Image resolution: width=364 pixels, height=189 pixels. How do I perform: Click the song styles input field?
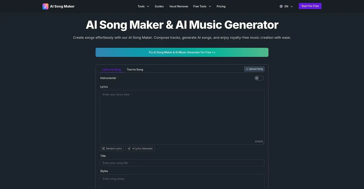tap(182, 182)
